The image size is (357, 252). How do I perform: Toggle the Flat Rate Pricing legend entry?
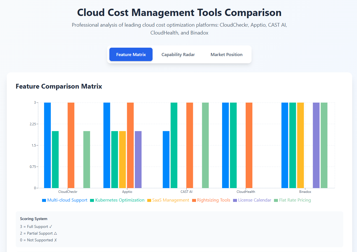click(x=292, y=200)
